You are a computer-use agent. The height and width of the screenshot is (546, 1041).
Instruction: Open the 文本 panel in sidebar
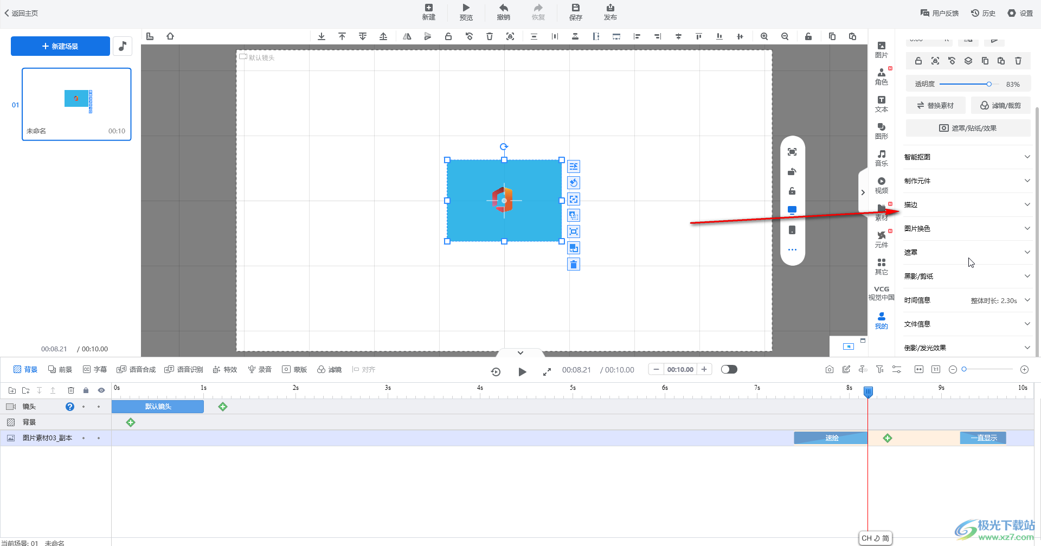pos(882,104)
